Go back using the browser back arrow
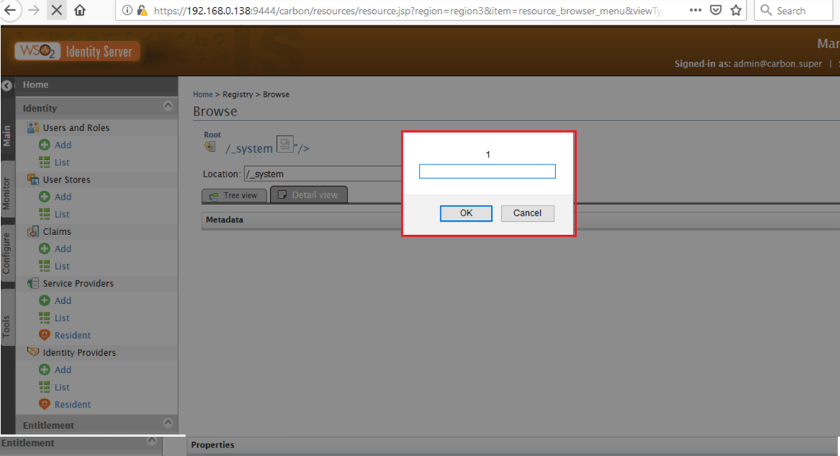Viewport: 840px width, 456px height. [9, 10]
